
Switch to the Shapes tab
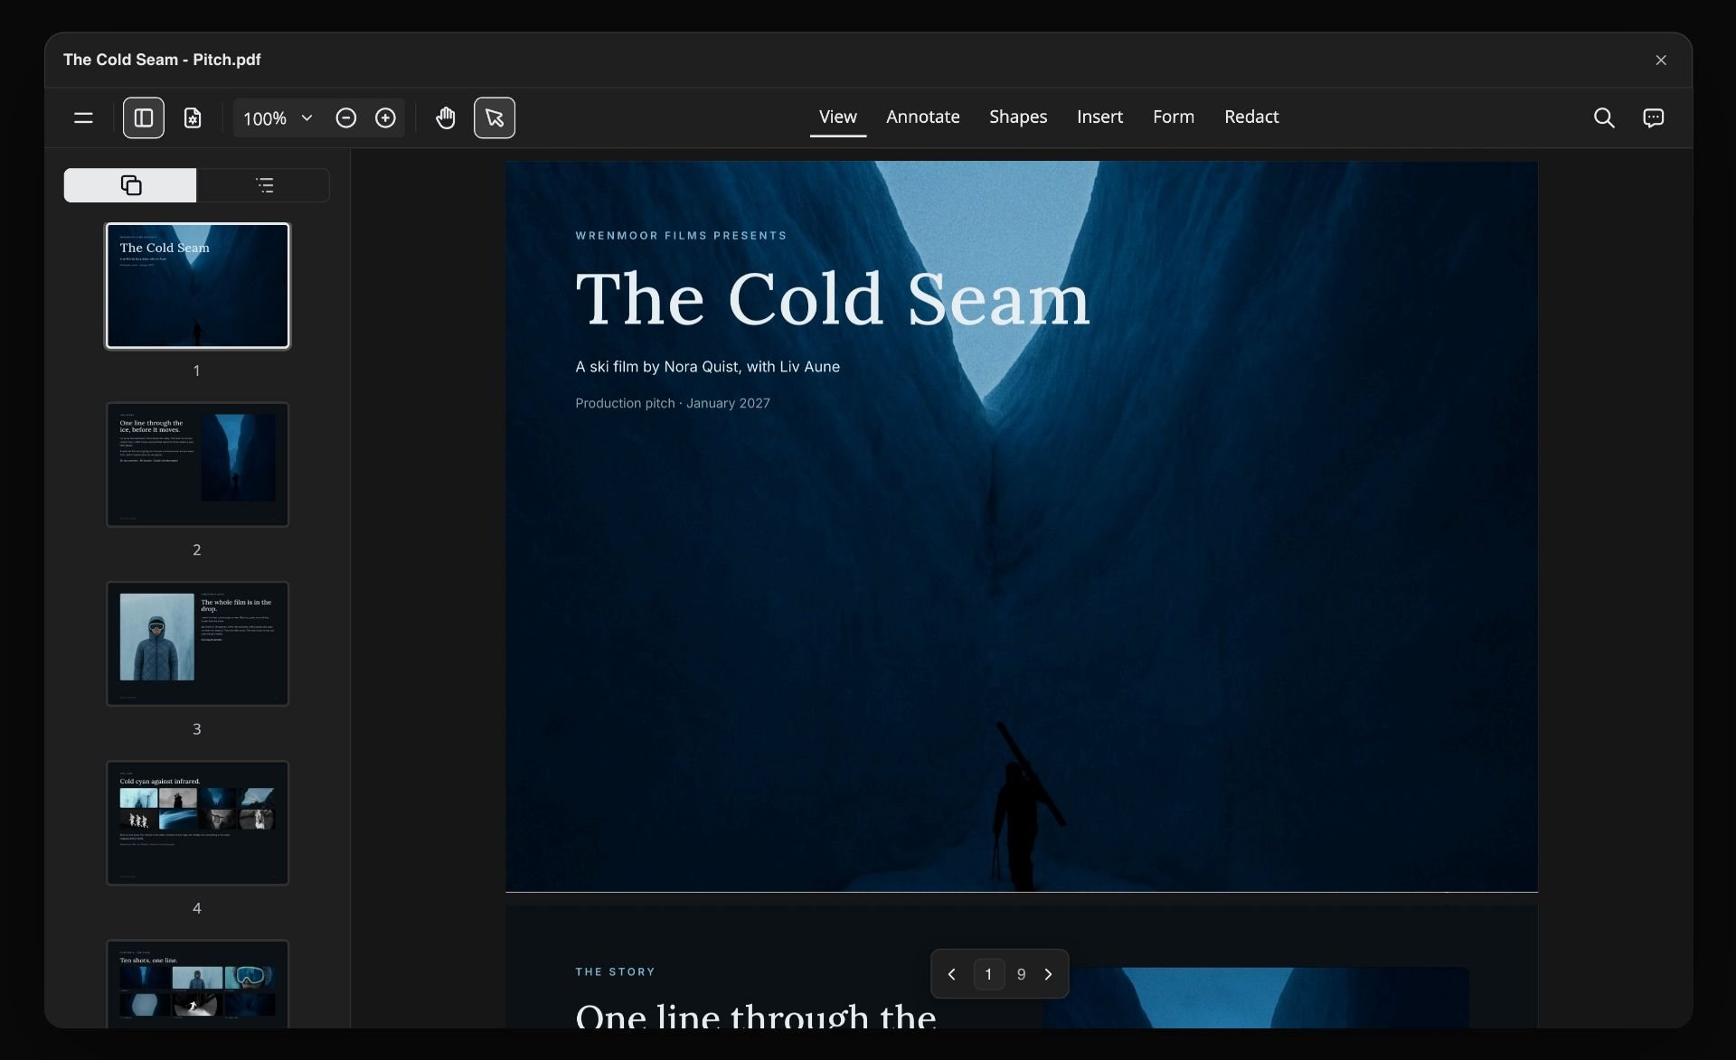pos(1018,117)
